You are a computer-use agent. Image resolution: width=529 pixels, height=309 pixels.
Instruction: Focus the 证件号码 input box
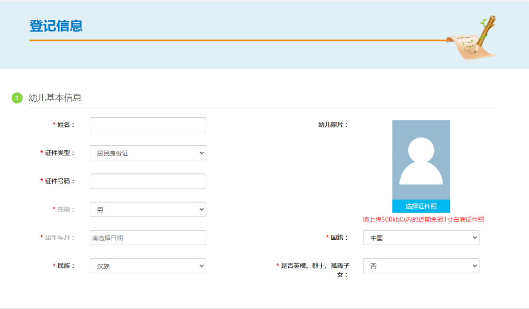pos(148,181)
